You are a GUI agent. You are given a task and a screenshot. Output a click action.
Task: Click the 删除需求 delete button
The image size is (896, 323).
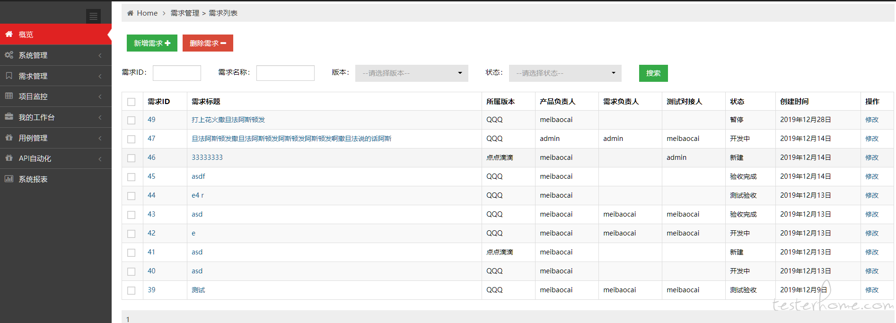[x=208, y=43]
